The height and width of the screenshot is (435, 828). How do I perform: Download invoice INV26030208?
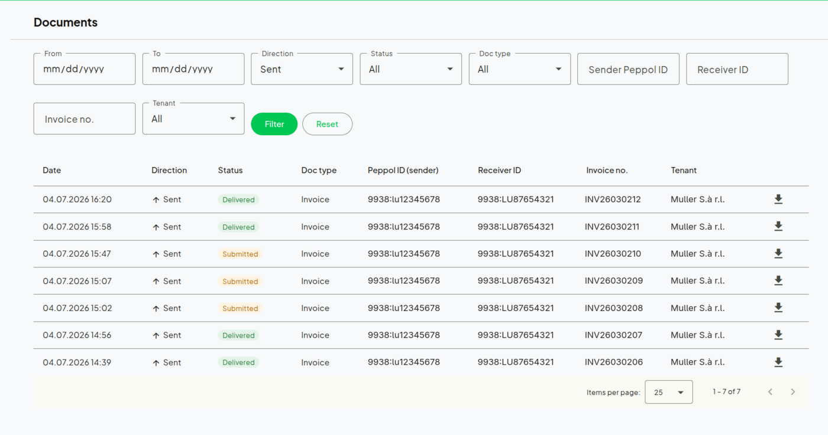(x=778, y=308)
